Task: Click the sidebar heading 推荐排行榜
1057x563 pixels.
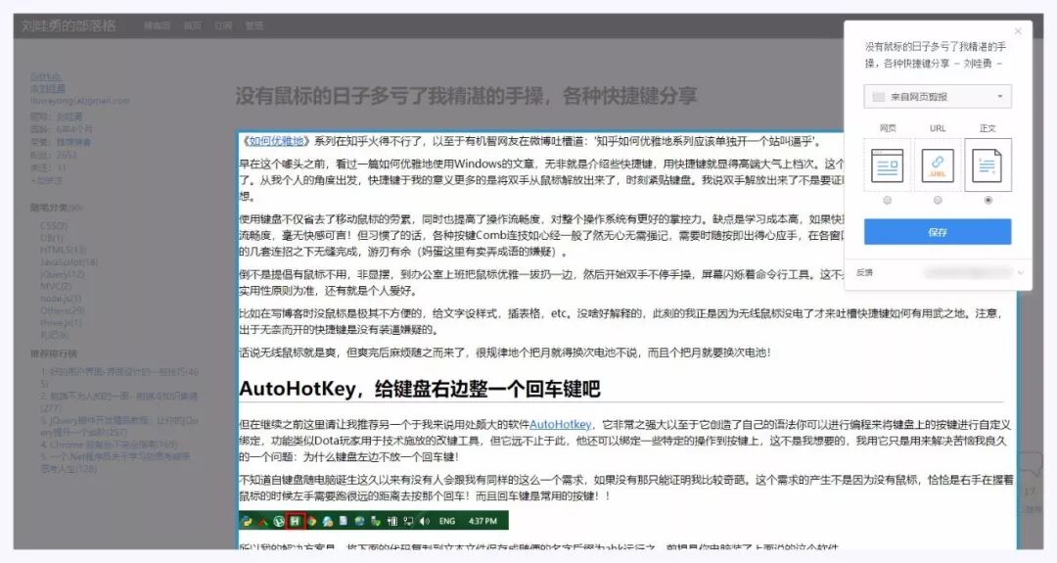Action: pos(53,352)
